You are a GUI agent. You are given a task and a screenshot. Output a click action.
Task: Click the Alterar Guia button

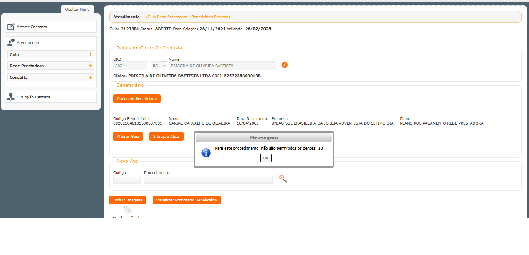128,136
